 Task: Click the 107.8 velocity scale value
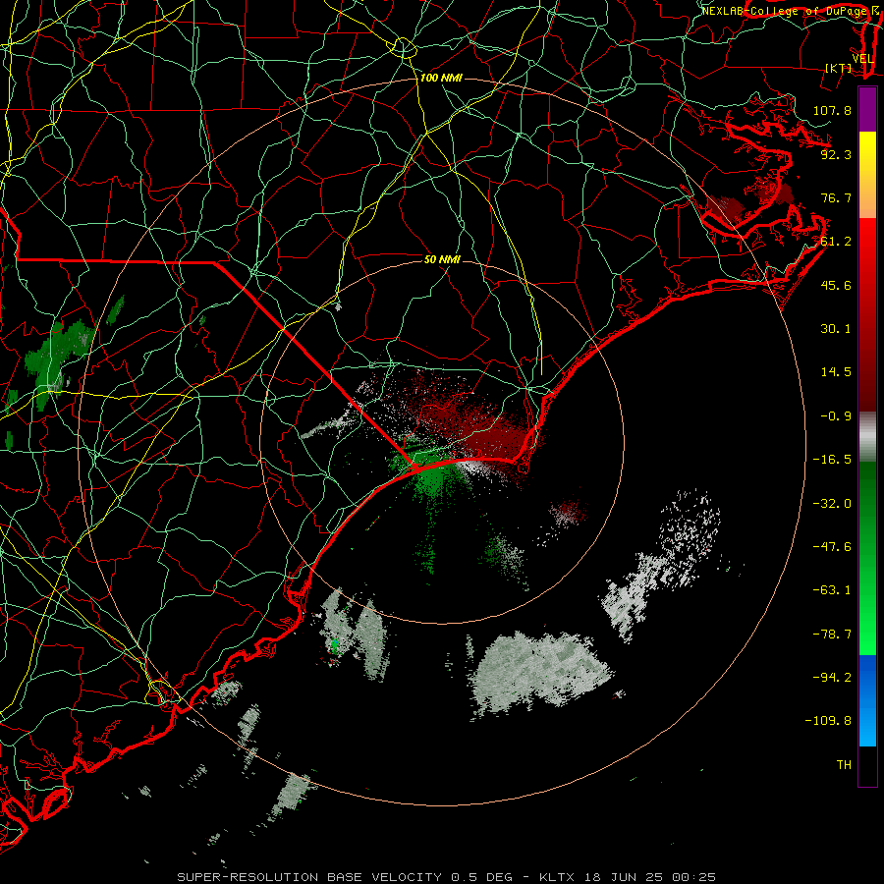click(x=832, y=110)
